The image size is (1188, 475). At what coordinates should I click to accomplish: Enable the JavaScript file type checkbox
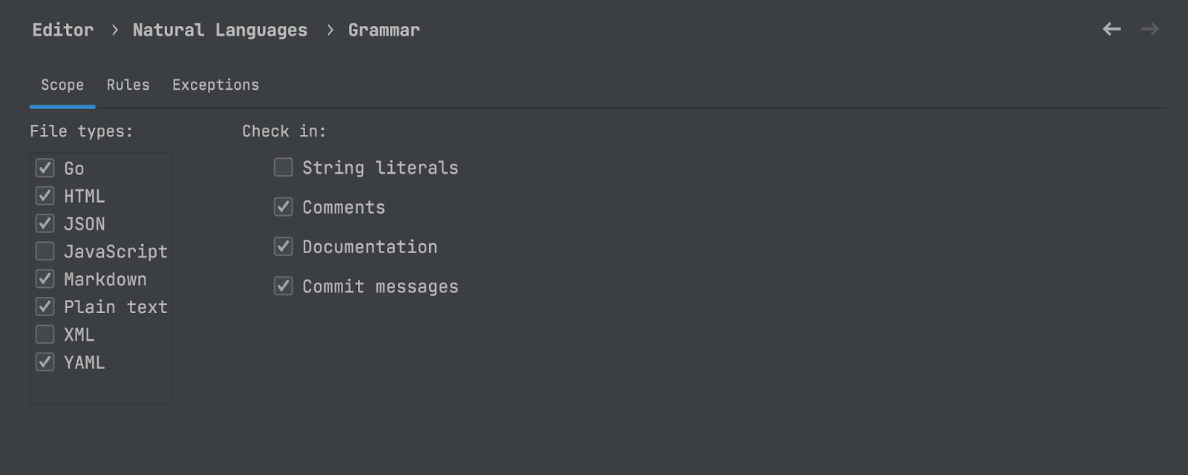45,252
